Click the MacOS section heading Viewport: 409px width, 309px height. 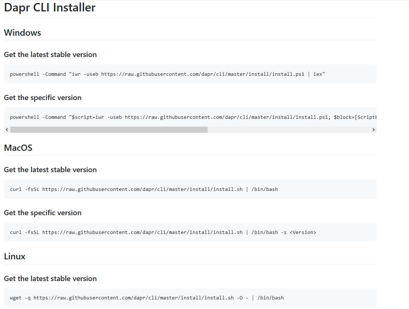(18, 148)
